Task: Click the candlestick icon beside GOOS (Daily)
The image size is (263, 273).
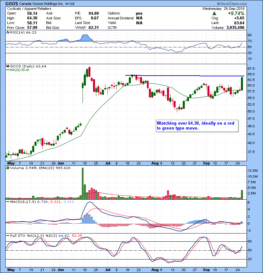Action: coord(8,66)
